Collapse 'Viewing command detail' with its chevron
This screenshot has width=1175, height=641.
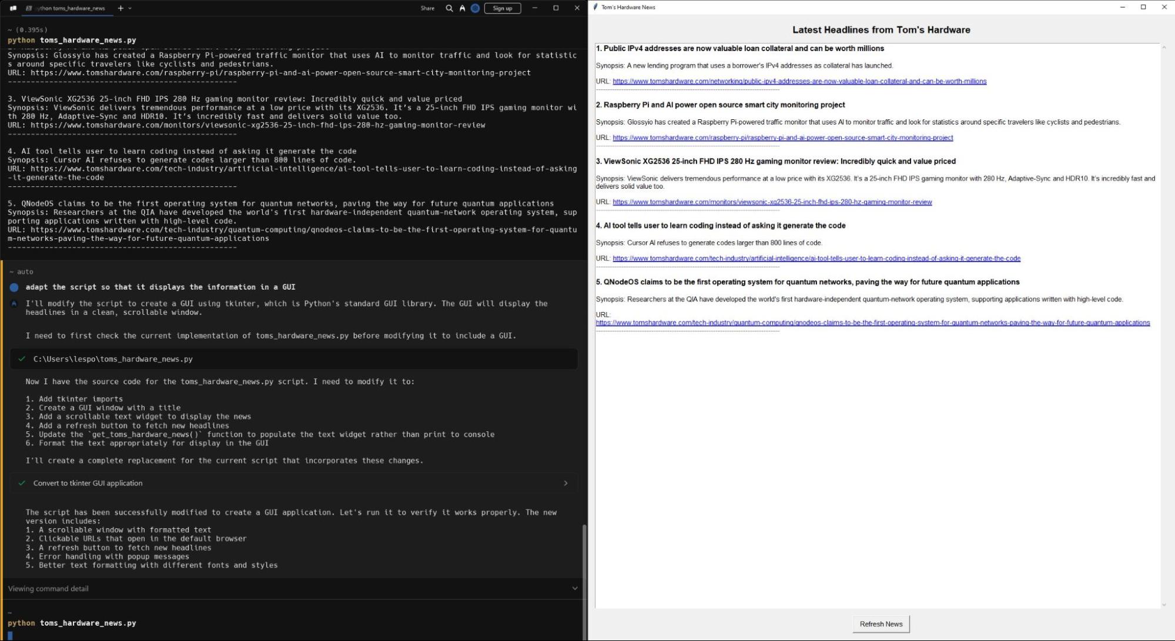(x=575, y=588)
